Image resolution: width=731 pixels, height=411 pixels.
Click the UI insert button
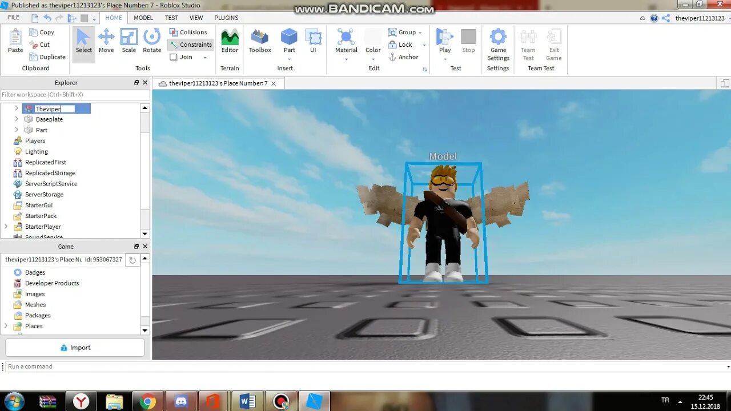(313, 42)
